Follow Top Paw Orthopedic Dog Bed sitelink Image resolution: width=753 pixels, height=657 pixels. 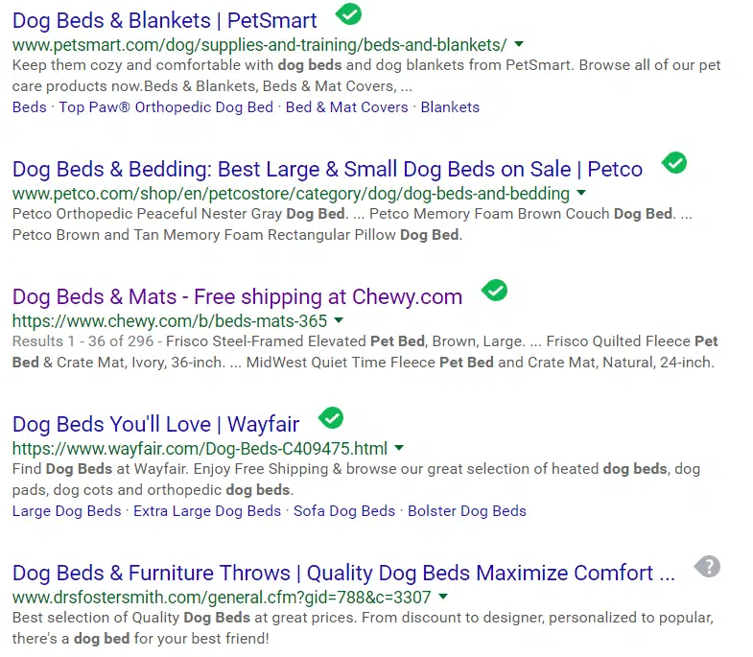coord(166,107)
